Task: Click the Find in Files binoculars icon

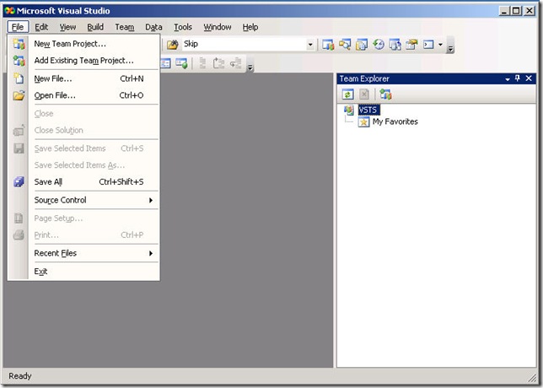Action: [173, 45]
